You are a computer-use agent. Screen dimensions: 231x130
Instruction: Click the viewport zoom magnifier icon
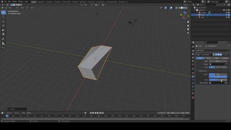188,22
